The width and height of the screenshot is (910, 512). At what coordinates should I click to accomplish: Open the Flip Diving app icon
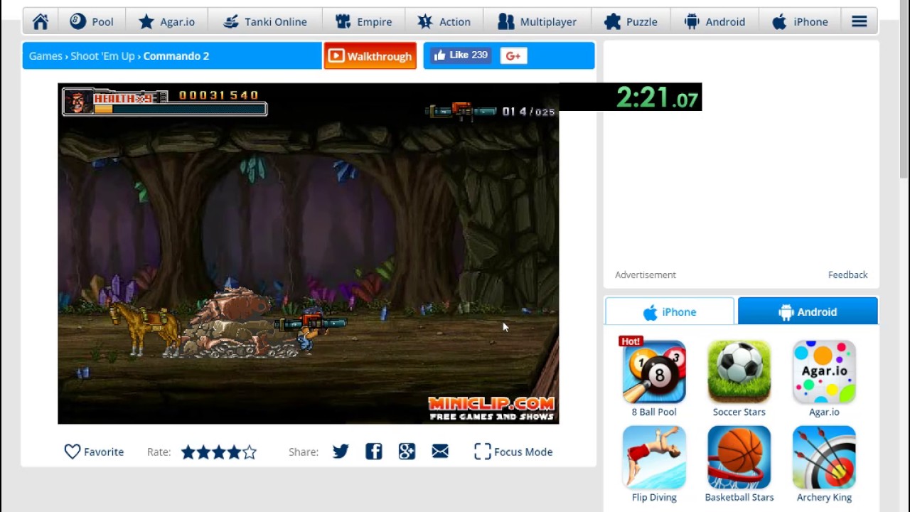point(654,457)
